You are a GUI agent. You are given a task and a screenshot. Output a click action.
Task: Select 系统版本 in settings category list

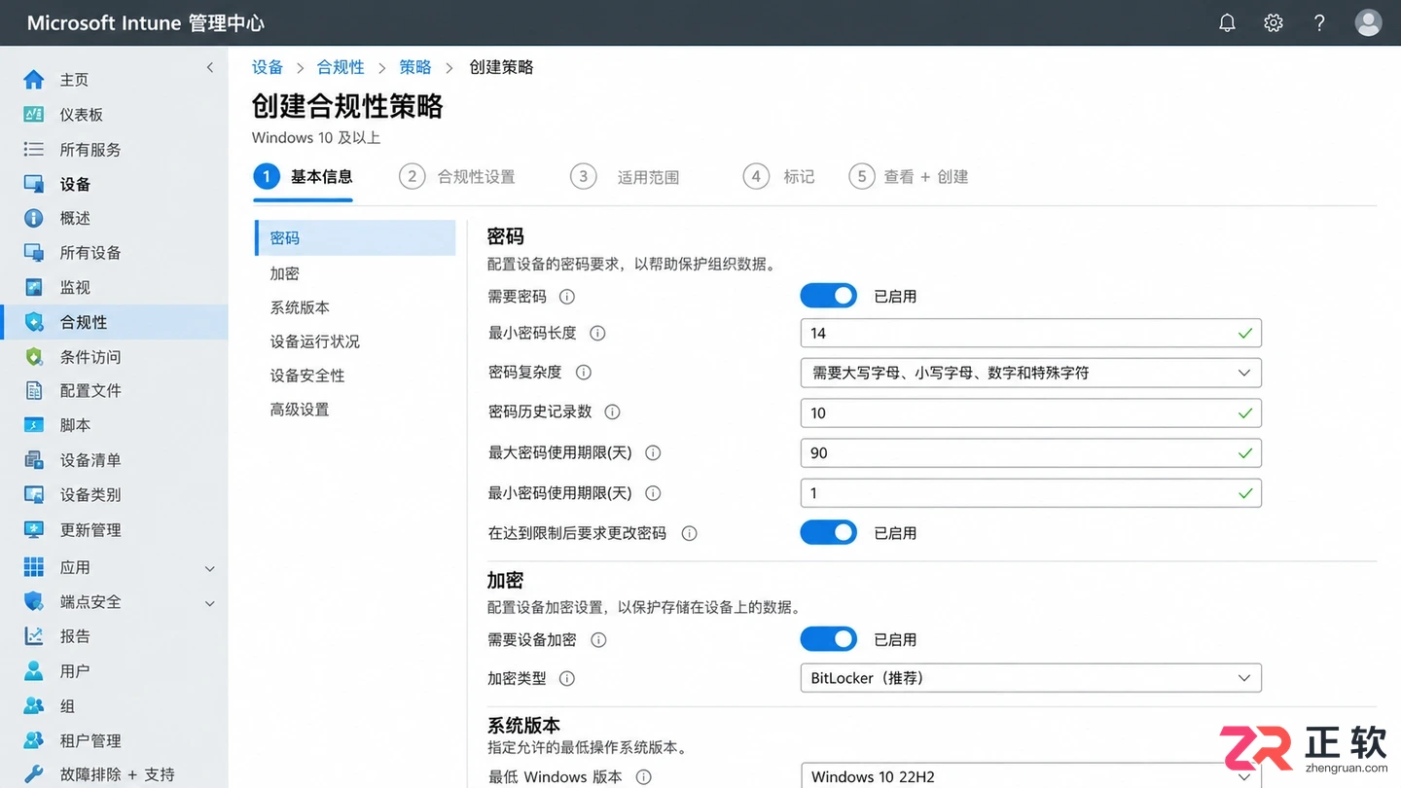(x=300, y=307)
